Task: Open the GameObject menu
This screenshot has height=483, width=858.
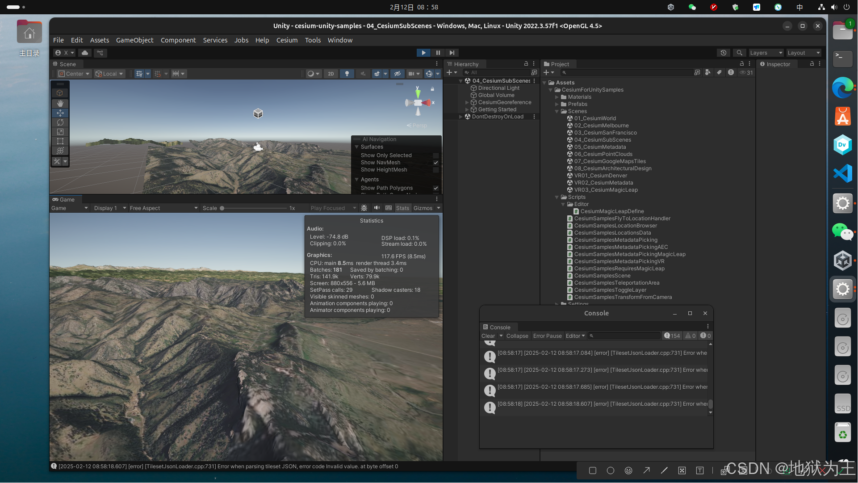Action: coord(134,39)
